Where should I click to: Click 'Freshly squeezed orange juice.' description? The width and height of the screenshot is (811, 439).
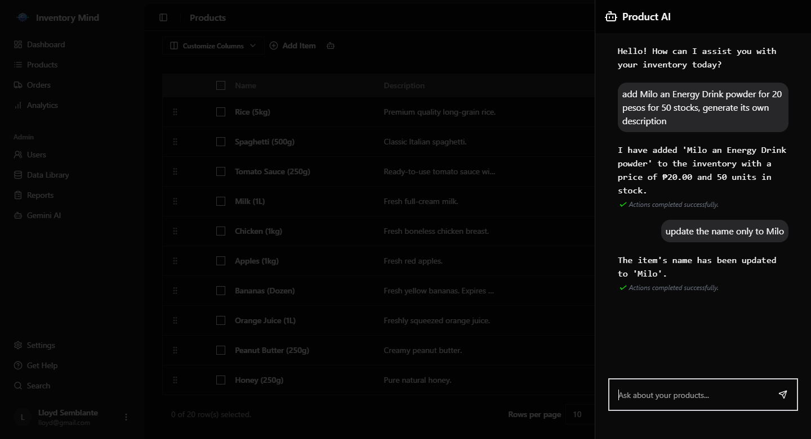point(437,320)
